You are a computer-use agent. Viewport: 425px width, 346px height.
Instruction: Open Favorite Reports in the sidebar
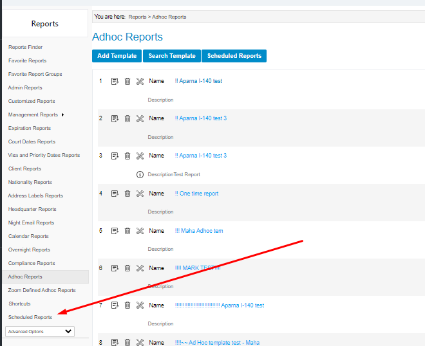(27, 60)
